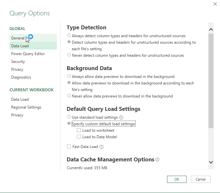220x193 pixels.
Task: Confirm with the OK button
Action: coord(177,179)
